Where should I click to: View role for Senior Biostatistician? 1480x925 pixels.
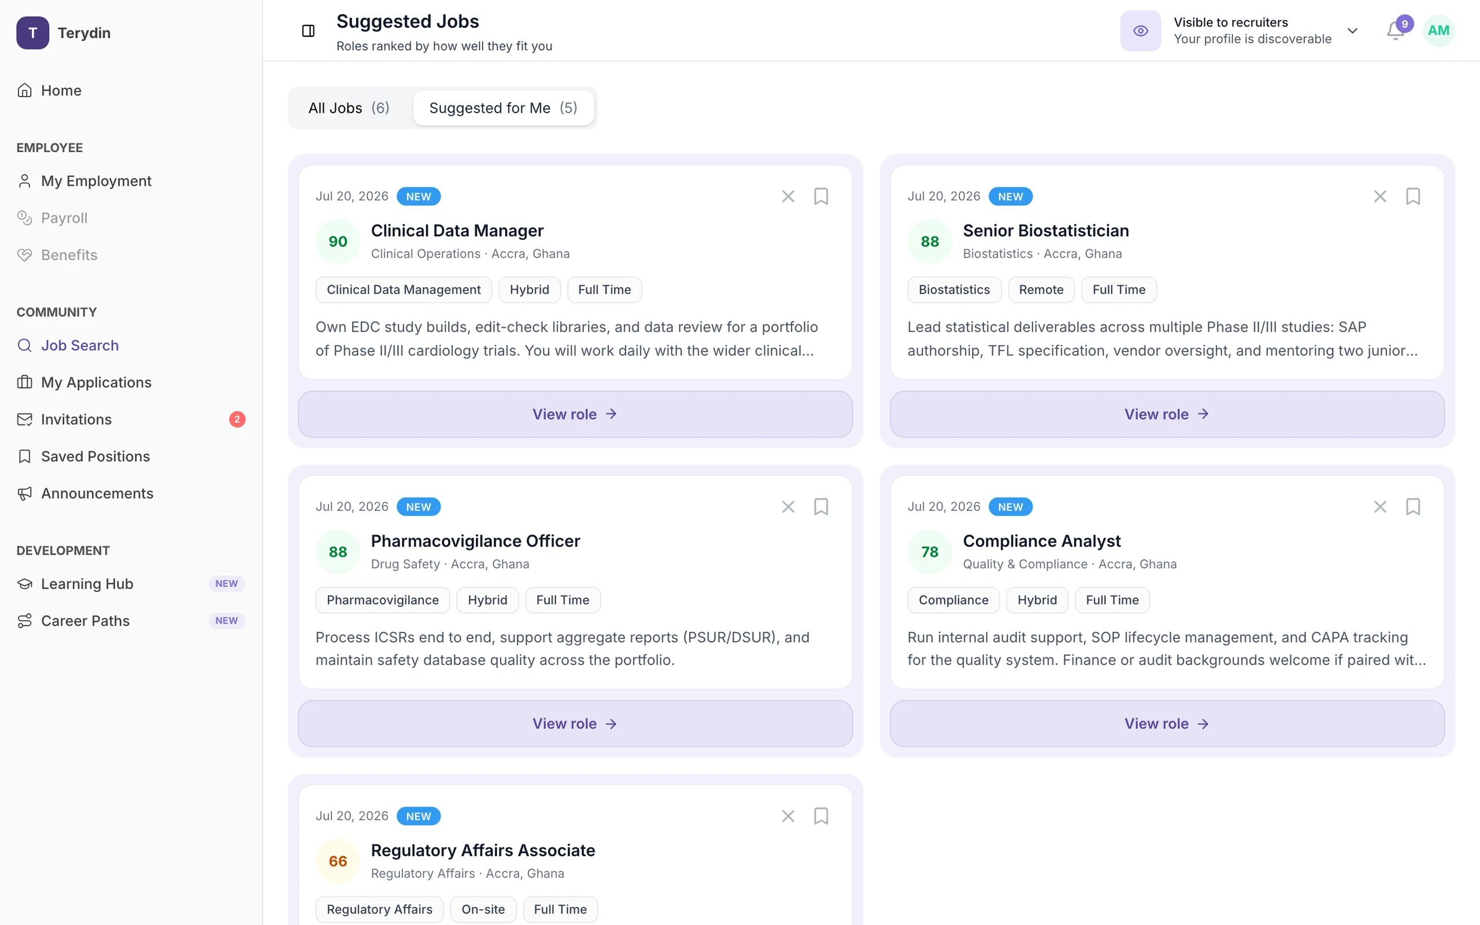click(x=1167, y=414)
